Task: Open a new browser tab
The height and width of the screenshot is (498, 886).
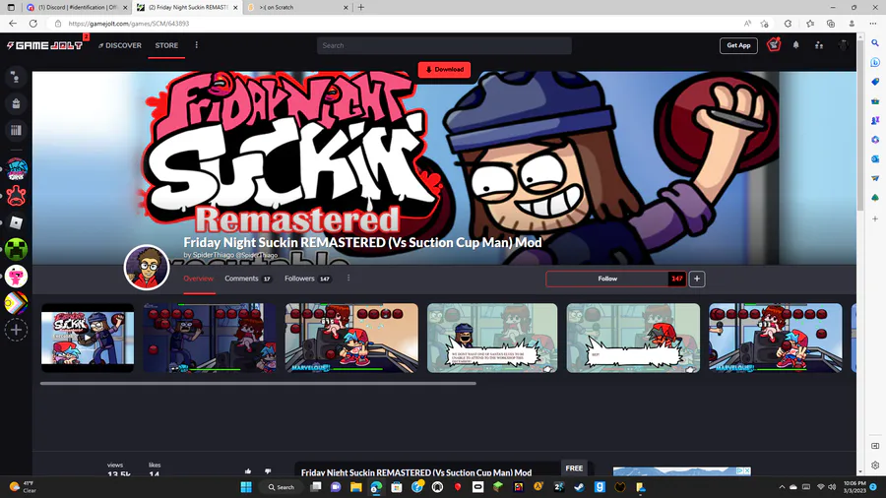Action: click(x=361, y=7)
